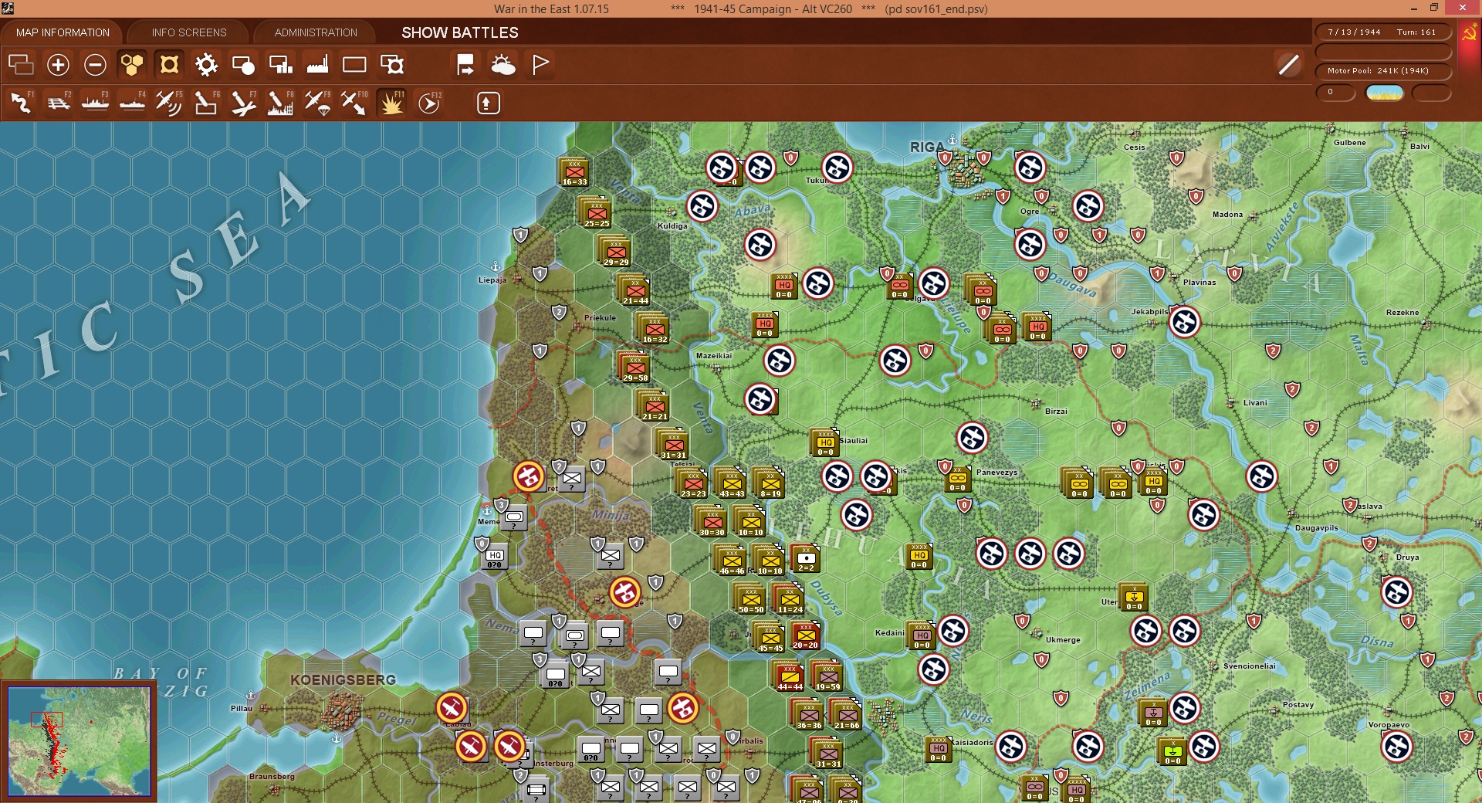Click the overlapping rectangles icon
The height and width of the screenshot is (803, 1482).
click(x=21, y=65)
